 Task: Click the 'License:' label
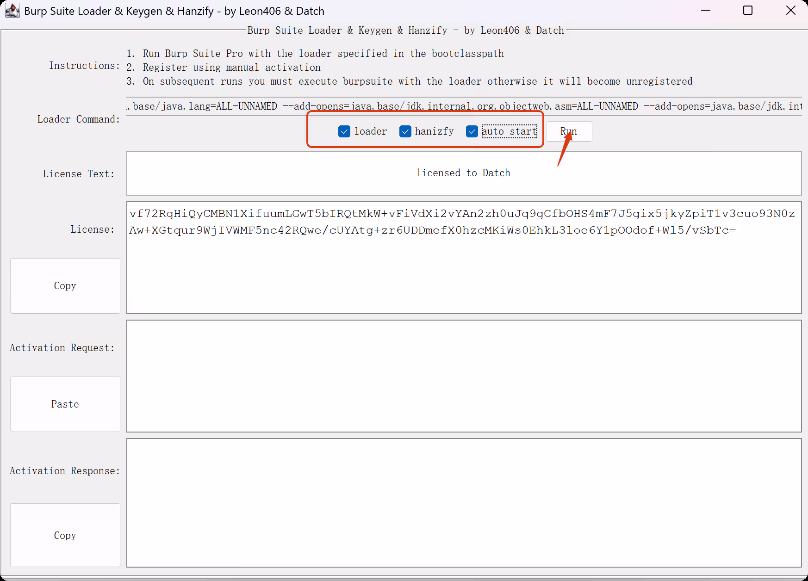coord(93,229)
